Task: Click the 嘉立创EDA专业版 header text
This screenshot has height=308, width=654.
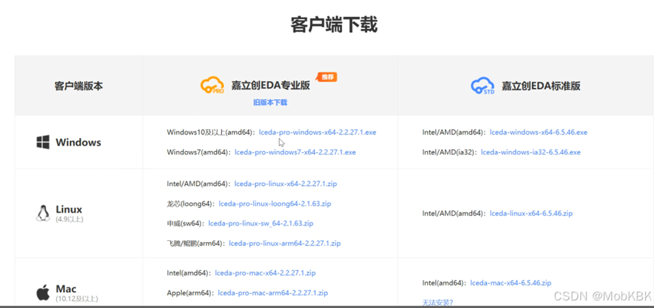Action: (x=271, y=85)
